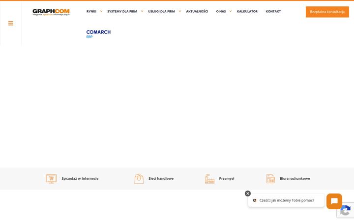Click the online sales monitor cart icon
The image size is (354, 221).
click(x=51, y=179)
